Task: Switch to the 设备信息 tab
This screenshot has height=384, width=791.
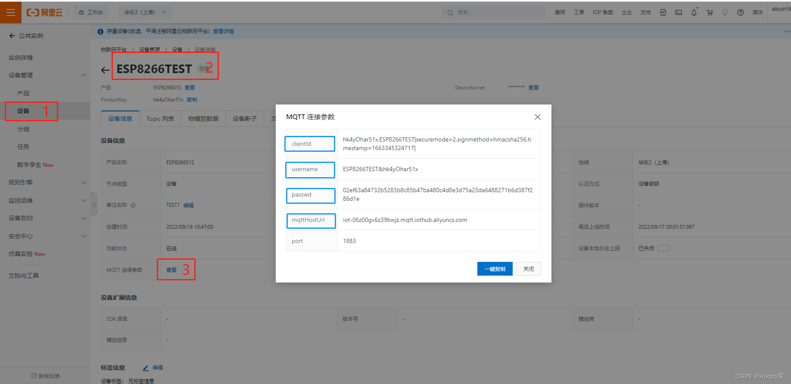Action: [120, 119]
